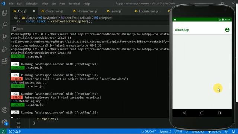The width and height of the screenshot is (238, 134).
Task: Open the notifications bell in status bar
Action: tap(234, 131)
